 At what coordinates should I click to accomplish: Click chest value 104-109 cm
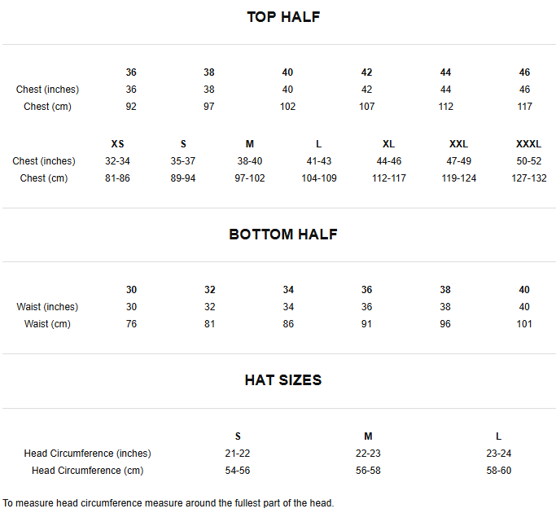pyautogui.click(x=318, y=178)
